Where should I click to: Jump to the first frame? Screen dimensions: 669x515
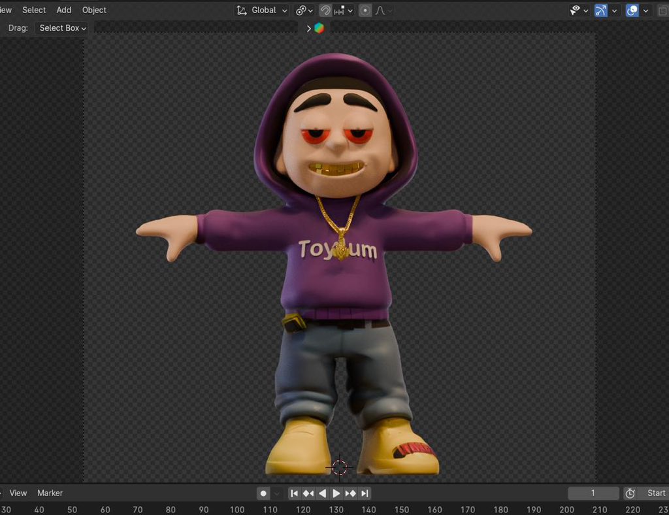pyautogui.click(x=294, y=493)
